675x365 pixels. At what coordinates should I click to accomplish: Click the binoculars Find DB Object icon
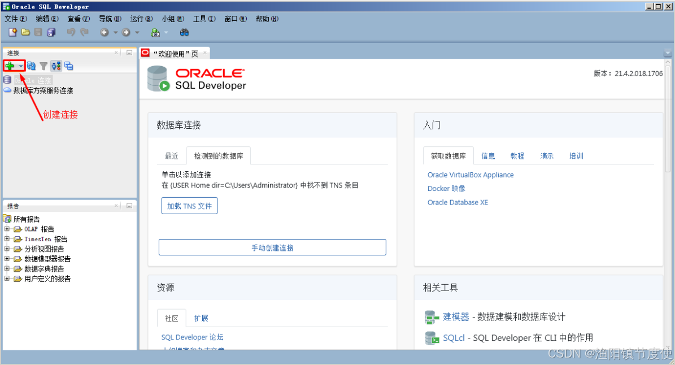pos(184,32)
